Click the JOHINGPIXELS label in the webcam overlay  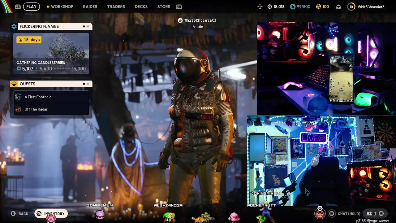click(x=266, y=193)
